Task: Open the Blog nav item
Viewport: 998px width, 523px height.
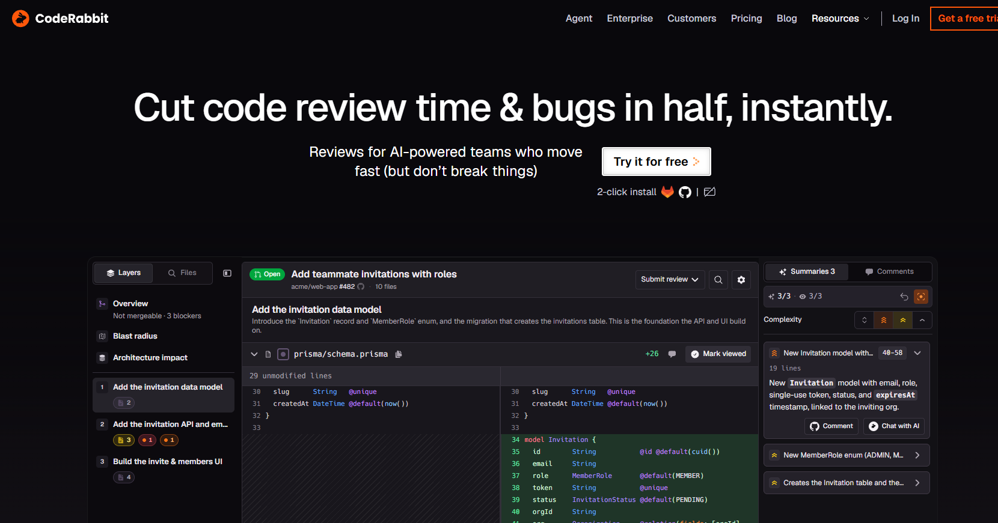Action: pyautogui.click(x=787, y=19)
